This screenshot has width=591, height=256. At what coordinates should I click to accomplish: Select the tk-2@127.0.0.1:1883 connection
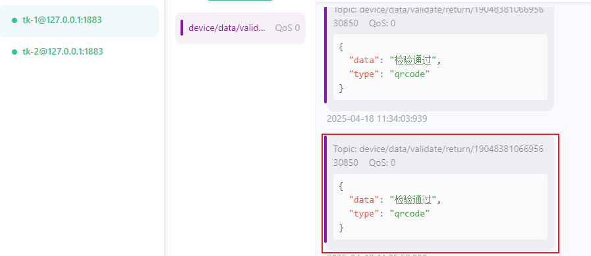79,51
